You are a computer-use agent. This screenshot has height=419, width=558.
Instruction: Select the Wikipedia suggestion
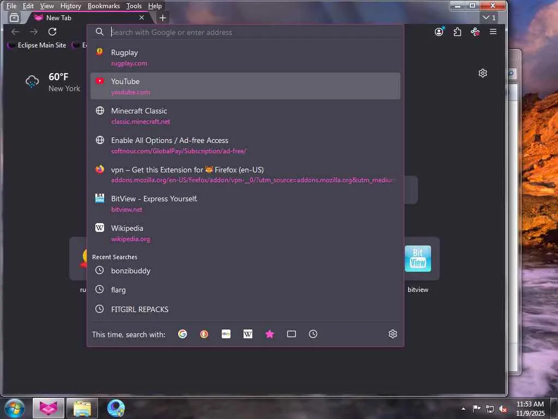pyautogui.click(x=245, y=234)
